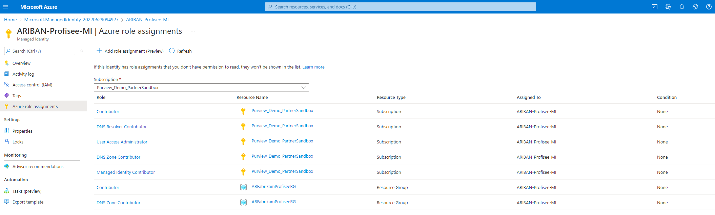
Task: Focus the top search resources field
Action: coord(400,7)
